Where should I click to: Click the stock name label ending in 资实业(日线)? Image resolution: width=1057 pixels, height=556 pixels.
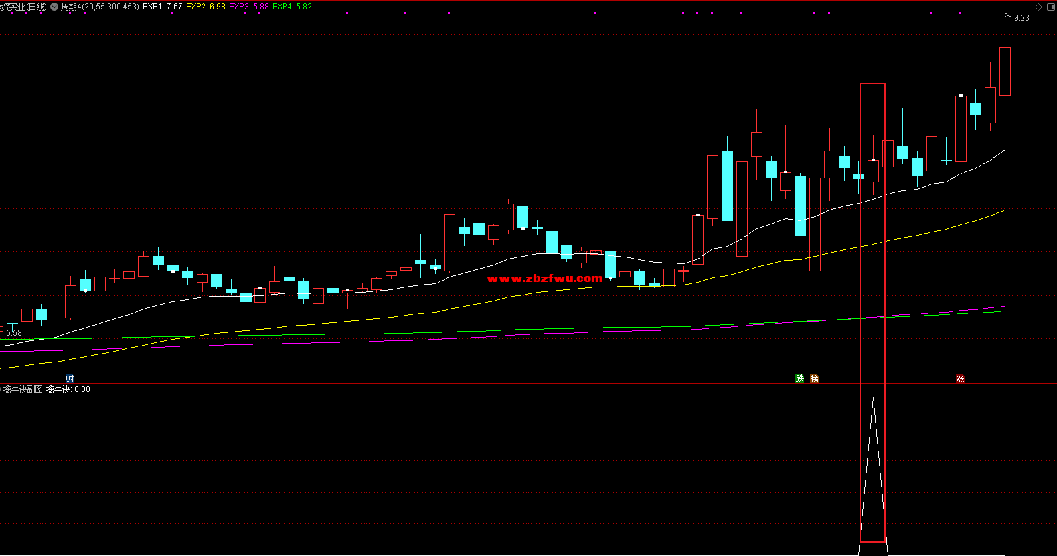point(23,7)
